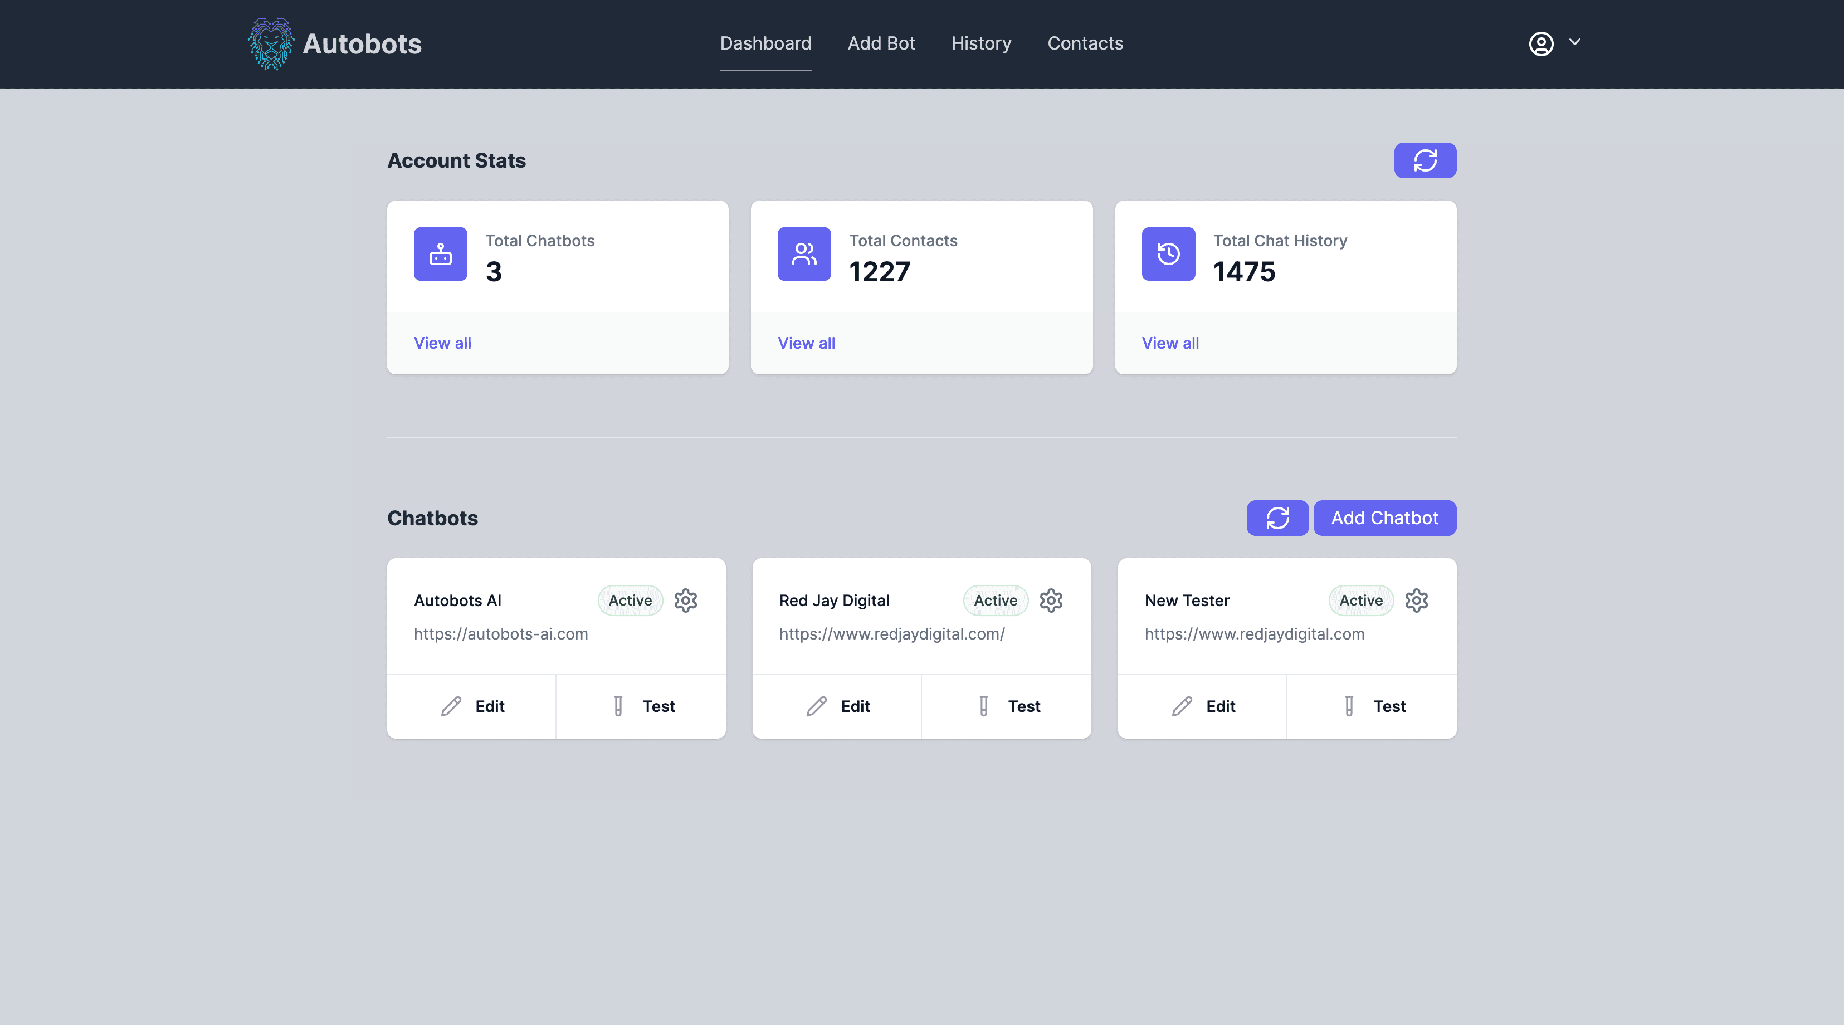Edit the Autobots AI chatbot
The image size is (1844, 1025).
coord(472,706)
